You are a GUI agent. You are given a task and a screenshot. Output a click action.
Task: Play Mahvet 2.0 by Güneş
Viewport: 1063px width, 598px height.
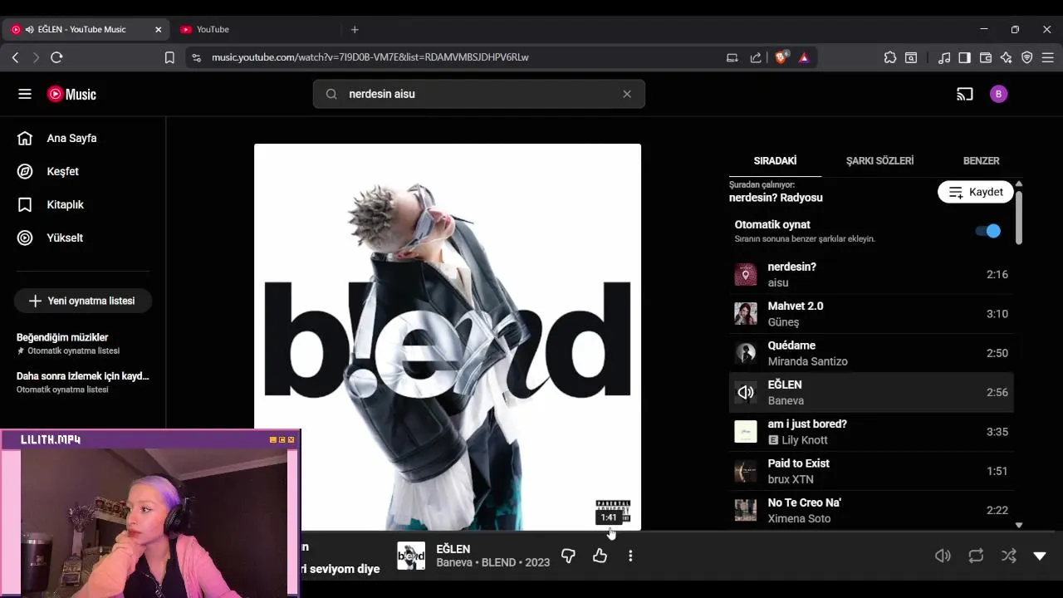click(x=871, y=314)
